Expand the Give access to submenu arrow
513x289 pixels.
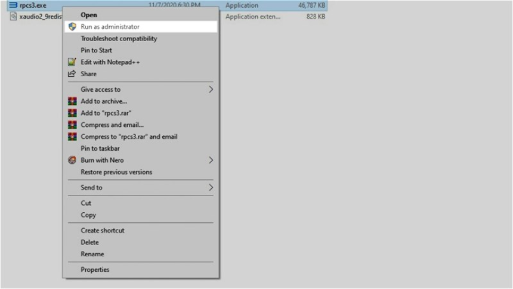click(211, 89)
